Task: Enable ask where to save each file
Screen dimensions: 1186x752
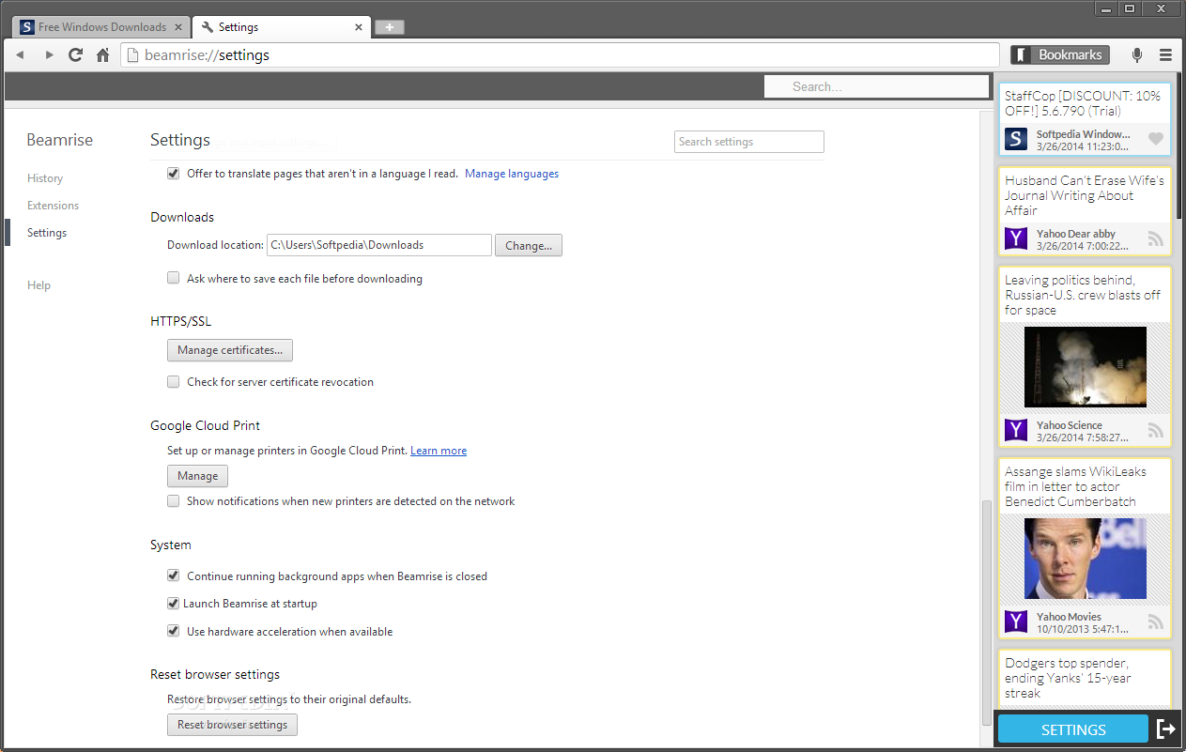Action: [x=173, y=278]
